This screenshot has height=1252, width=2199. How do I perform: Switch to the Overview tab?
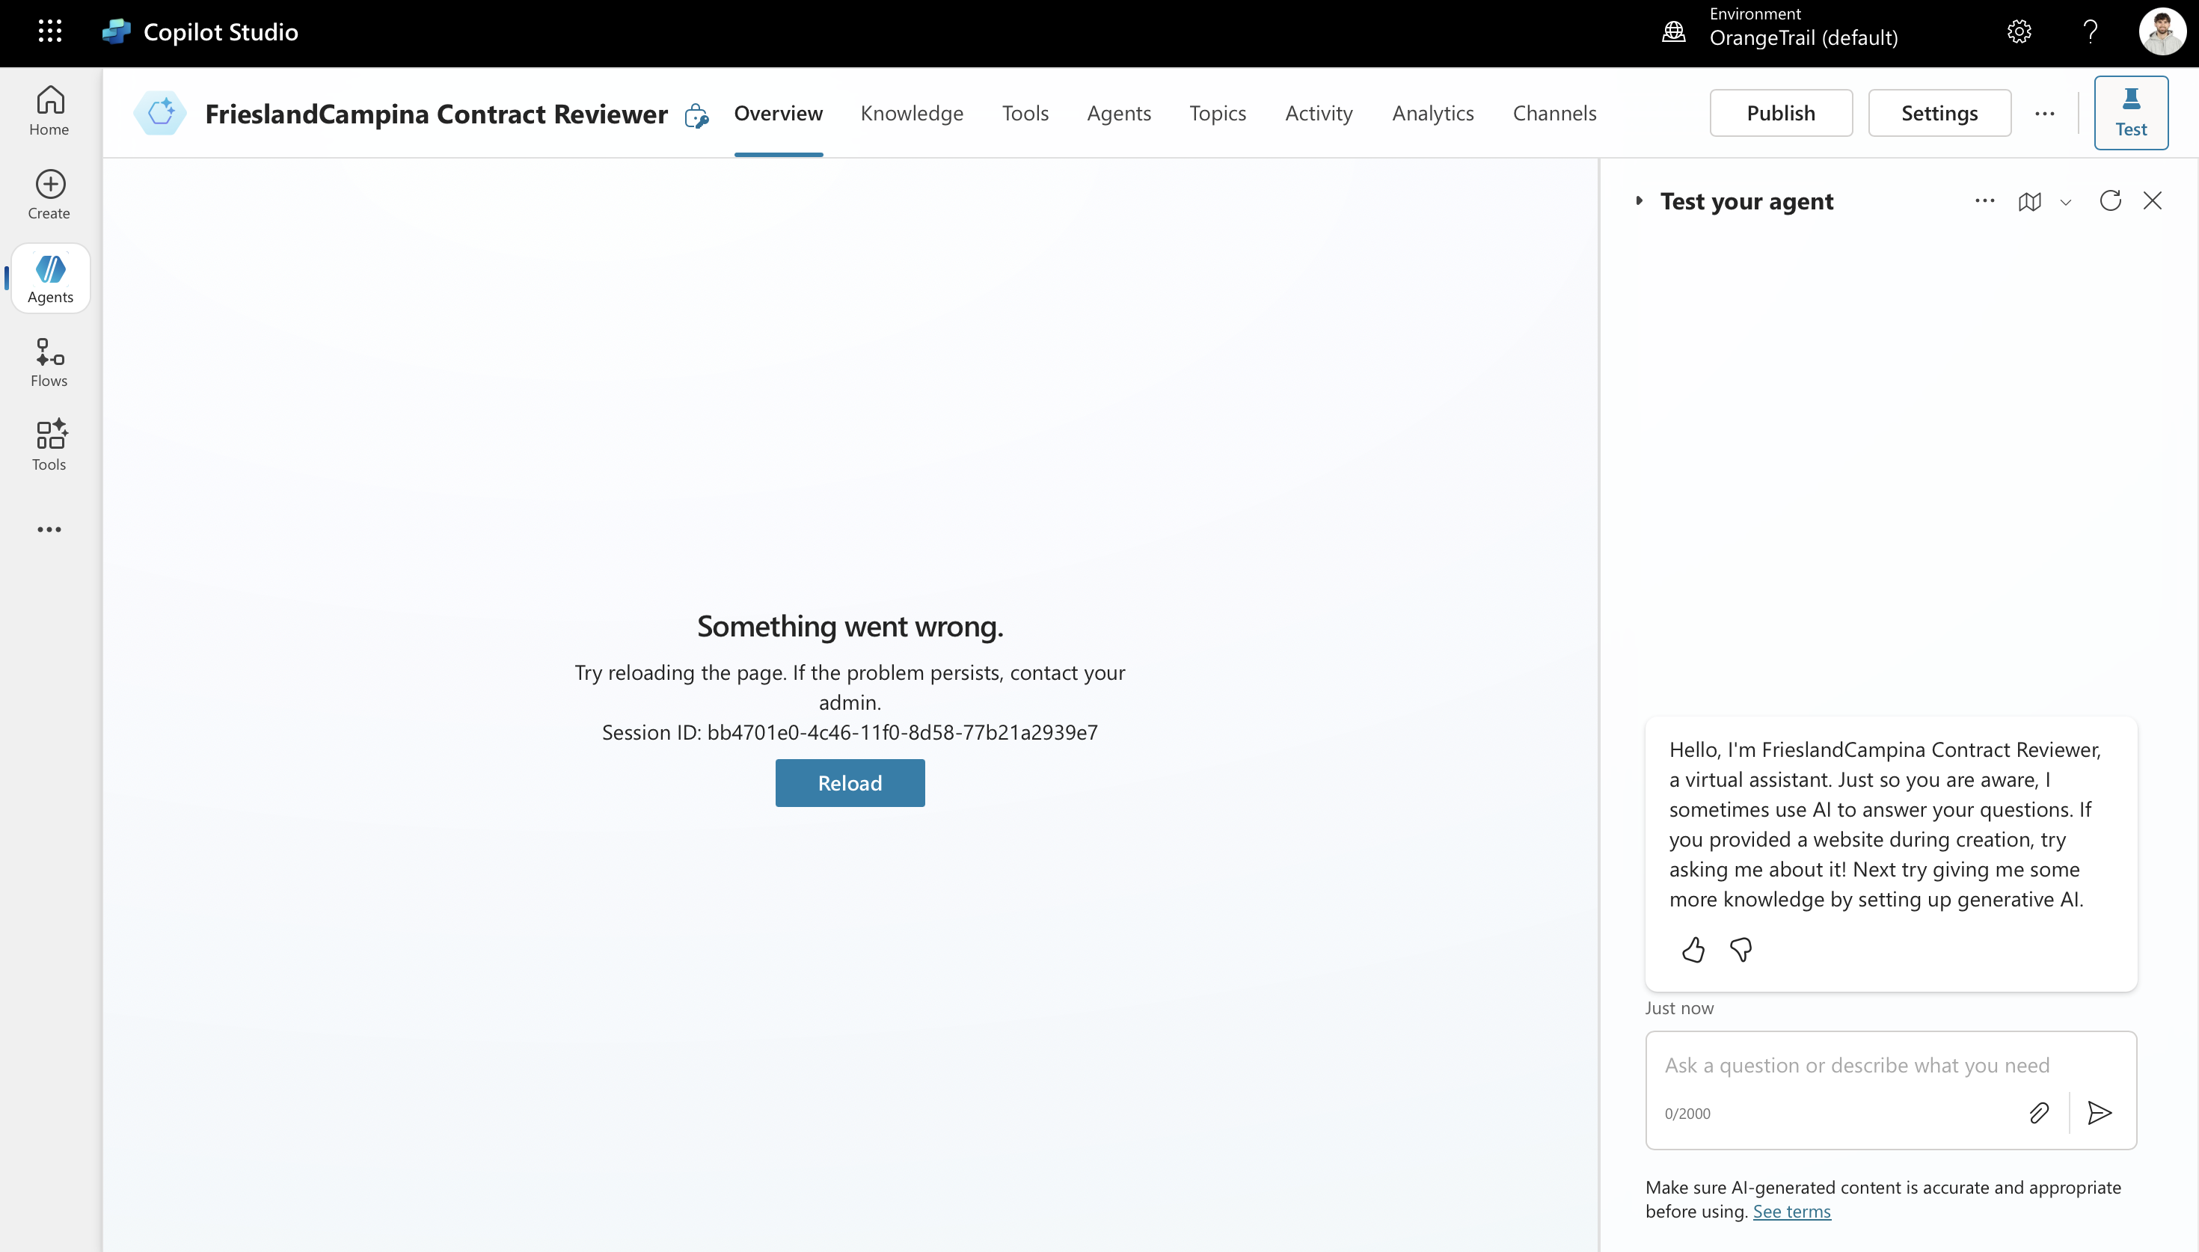(778, 113)
